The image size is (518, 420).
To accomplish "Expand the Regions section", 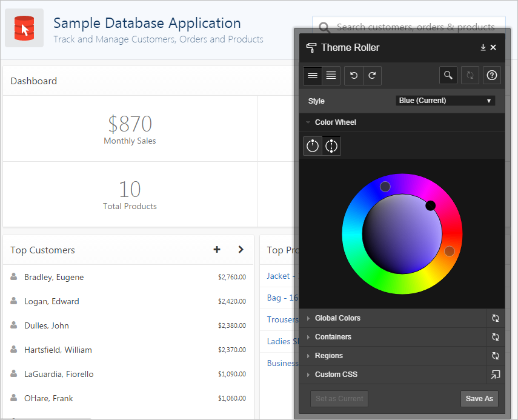I will click(328, 356).
